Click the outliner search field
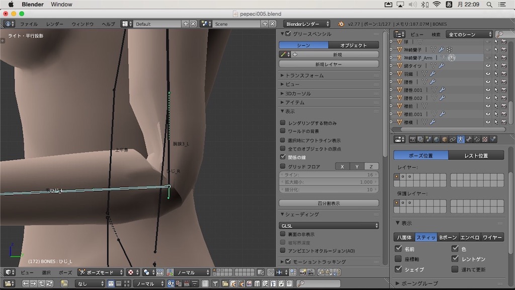The width and height of the screenshot is (515, 290). pos(505,34)
